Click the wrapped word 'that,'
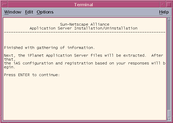 pos(10,59)
